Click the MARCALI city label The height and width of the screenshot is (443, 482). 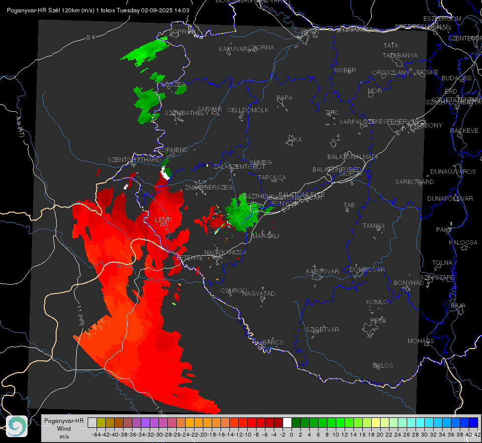266,236
